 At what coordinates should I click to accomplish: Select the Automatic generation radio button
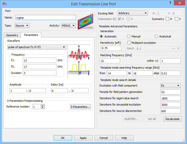point(101,36)
